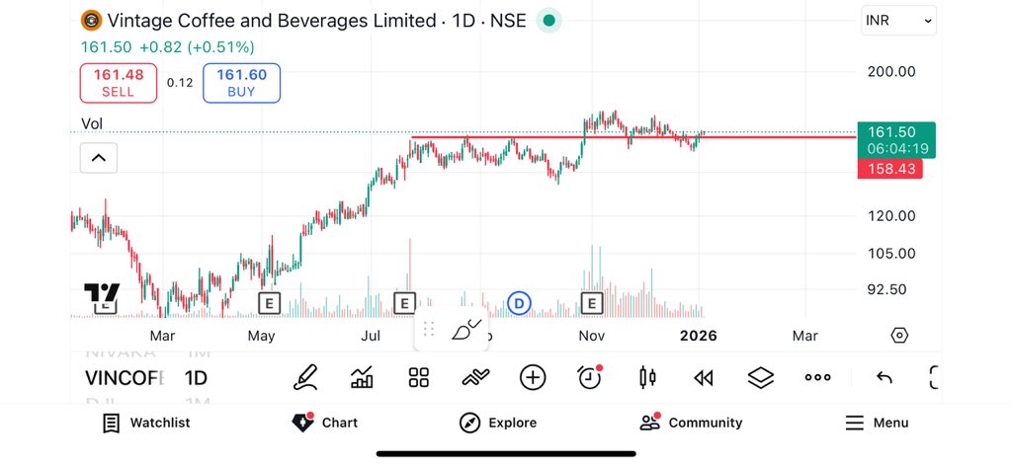Tap the add symbol plus circle
This screenshot has height=466, width=1012.
coord(533,378)
